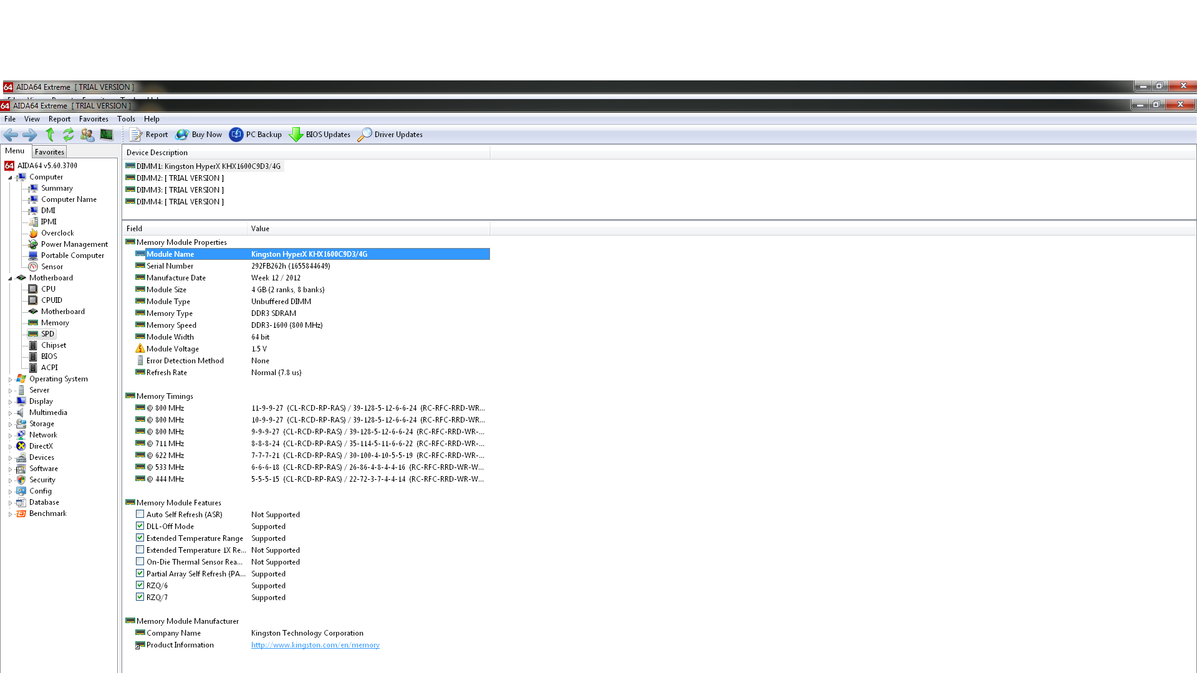
Task: Open the Tools menu
Action: pos(126,119)
